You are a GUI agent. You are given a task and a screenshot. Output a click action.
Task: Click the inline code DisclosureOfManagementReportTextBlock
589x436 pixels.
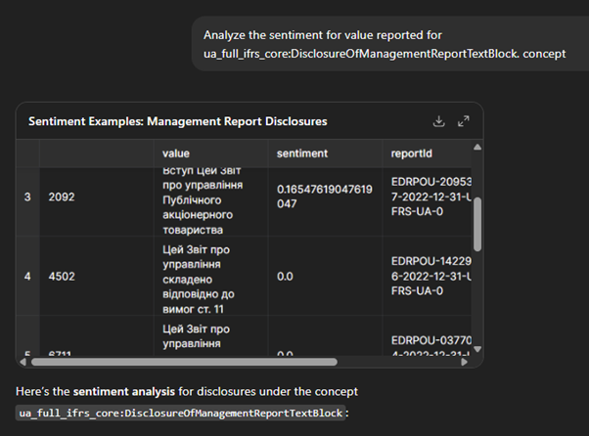[x=182, y=414]
